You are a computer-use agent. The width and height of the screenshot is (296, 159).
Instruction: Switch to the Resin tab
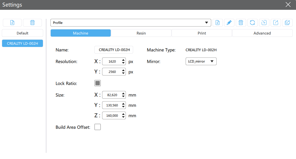141,33
